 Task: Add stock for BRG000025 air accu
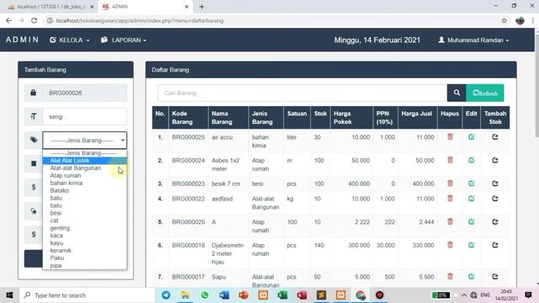pyautogui.click(x=495, y=136)
